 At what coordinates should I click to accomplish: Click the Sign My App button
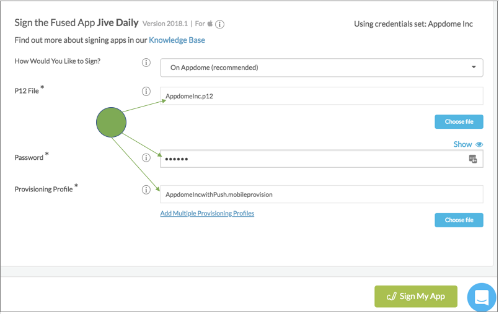point(415,296)
